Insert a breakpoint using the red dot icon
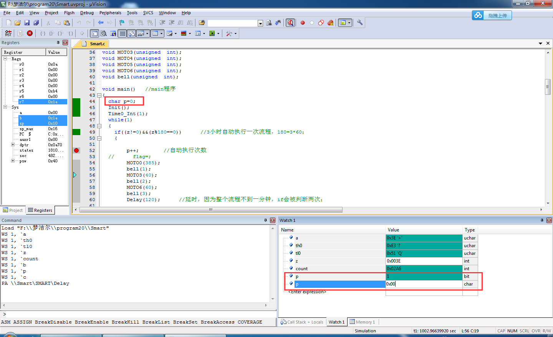Image resolution: width=553 pixels, height=337 pixels. tap(303, 23)
